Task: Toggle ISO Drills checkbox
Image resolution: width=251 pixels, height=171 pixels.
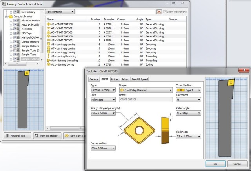Action: [x=15, y=29]
